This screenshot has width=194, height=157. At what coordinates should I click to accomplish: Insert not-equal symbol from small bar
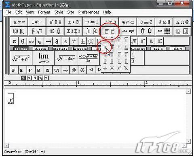point(74,41)
